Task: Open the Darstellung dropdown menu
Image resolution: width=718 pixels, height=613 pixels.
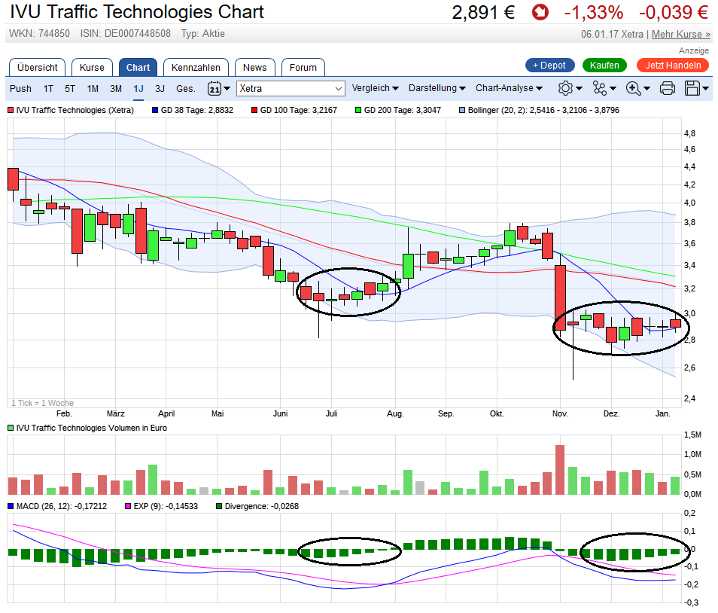Action: click(x=437, y=88)
